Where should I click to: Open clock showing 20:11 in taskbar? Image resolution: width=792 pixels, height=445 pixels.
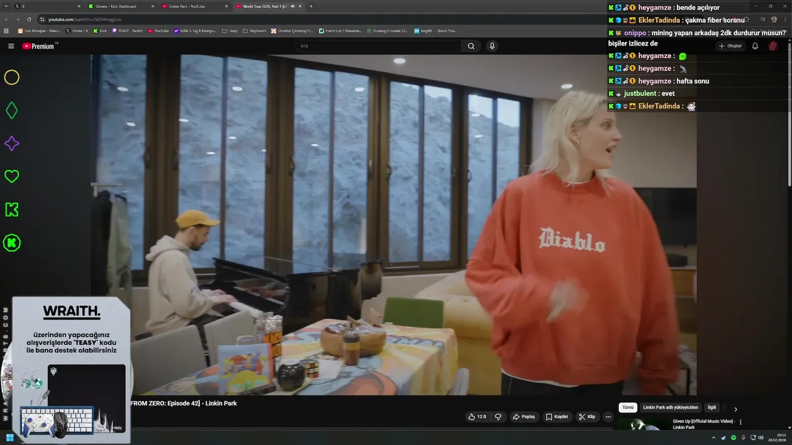pyautogui.click(x=777, y=438)
